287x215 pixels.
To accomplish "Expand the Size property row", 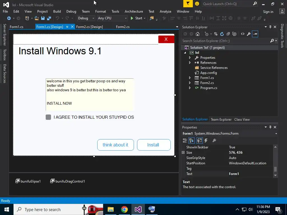I will coord(183,153).
